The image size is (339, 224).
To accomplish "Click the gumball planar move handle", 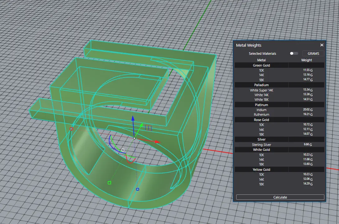I will (149, 128).
